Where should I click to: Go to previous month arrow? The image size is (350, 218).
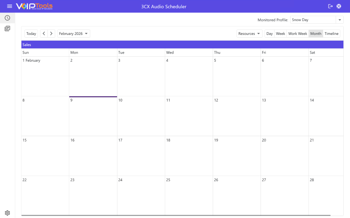44,34
